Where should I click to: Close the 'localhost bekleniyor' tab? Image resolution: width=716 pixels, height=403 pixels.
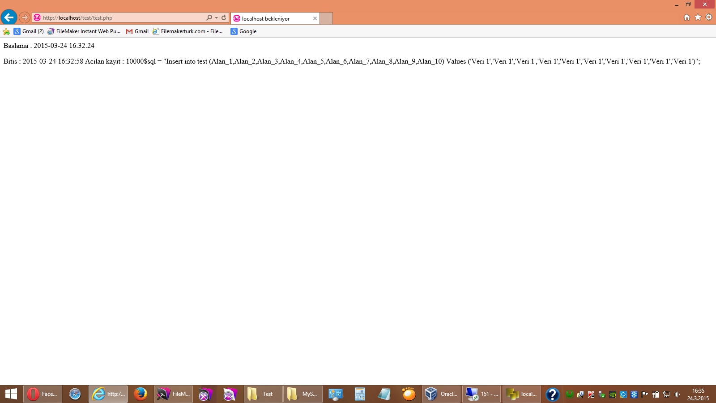click(315, 18)
